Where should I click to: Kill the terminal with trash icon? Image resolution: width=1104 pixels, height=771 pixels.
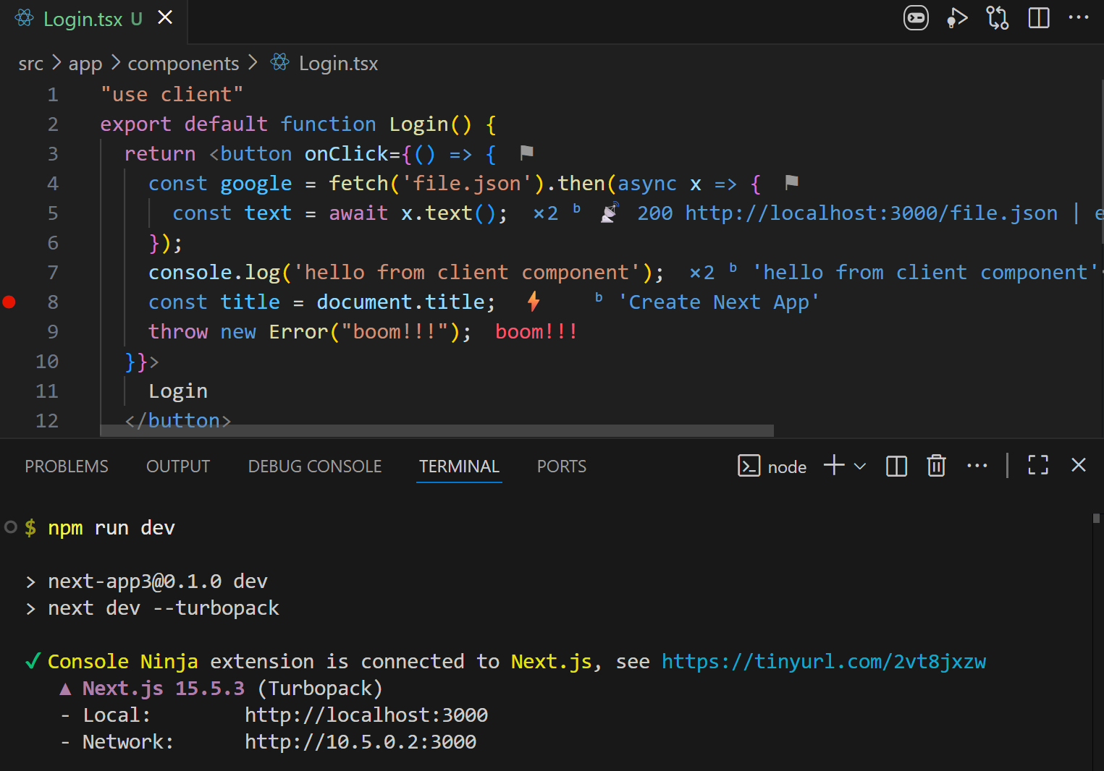(936, 467)
